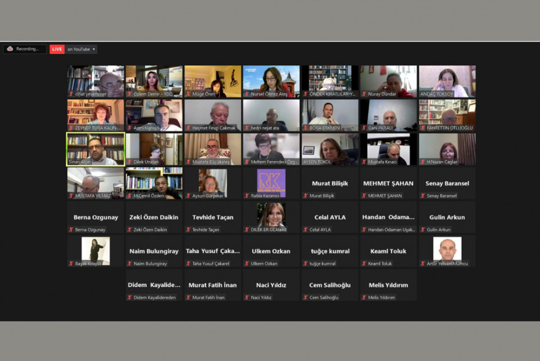Click the cloud Recording indicator icon
This screenshot has height=361, width=540.
pyautogui.click(x=10, y=49)
